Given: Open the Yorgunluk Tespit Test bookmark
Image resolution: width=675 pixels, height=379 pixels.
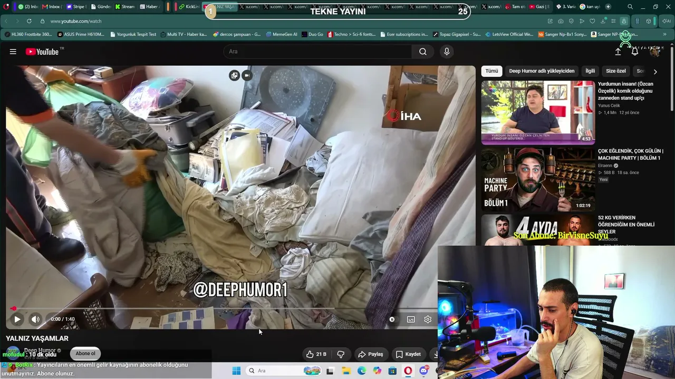Looking at the screenshot, I should point(133,34).
